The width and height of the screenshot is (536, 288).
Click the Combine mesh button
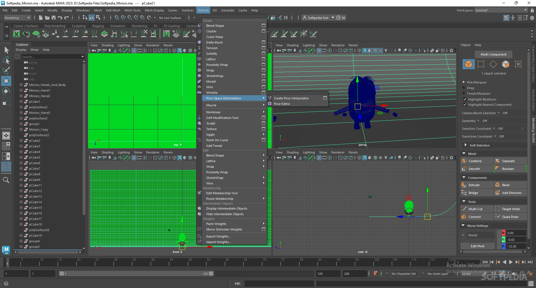[477, 161]
